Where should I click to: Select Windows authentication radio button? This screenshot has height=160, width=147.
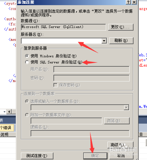27,56
